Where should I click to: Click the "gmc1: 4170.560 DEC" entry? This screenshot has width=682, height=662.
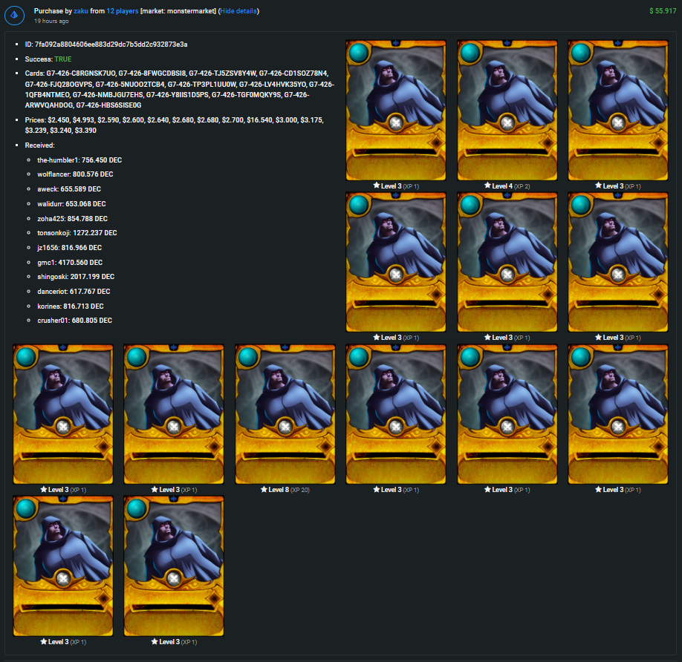[70, 263]
